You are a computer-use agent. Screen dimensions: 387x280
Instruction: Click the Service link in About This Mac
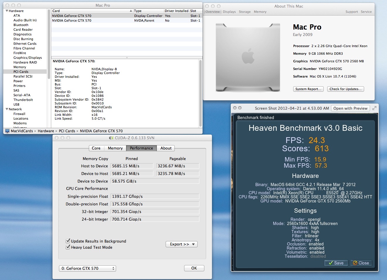coord(366,12)
